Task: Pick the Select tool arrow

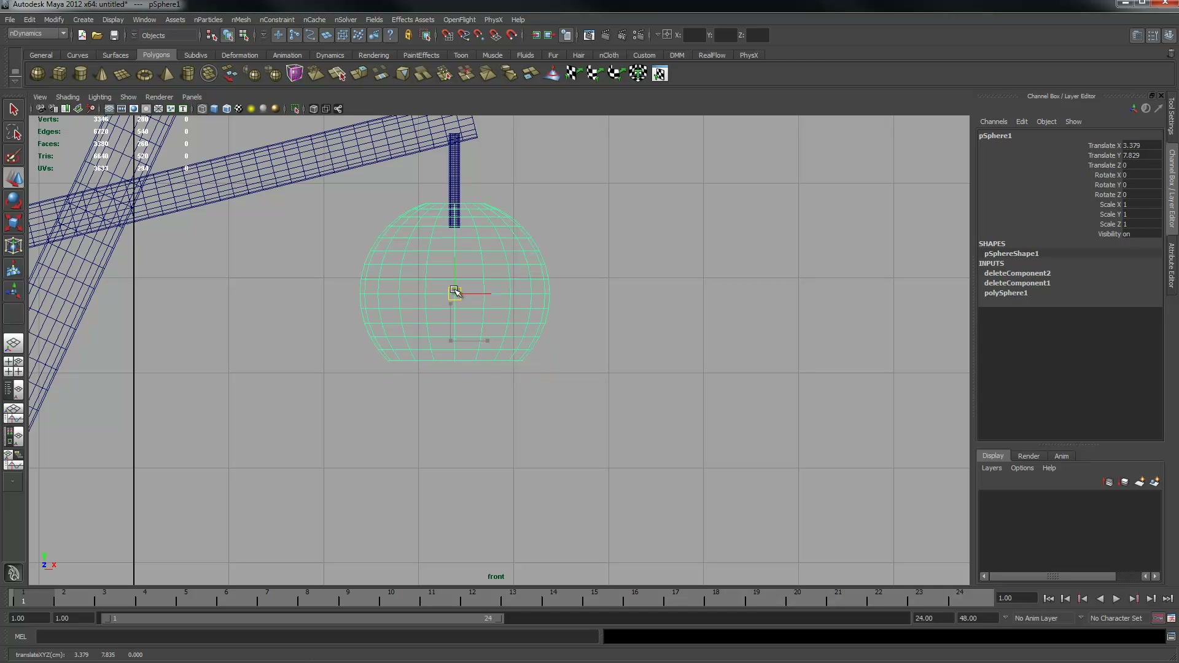Action: (14, 110)
